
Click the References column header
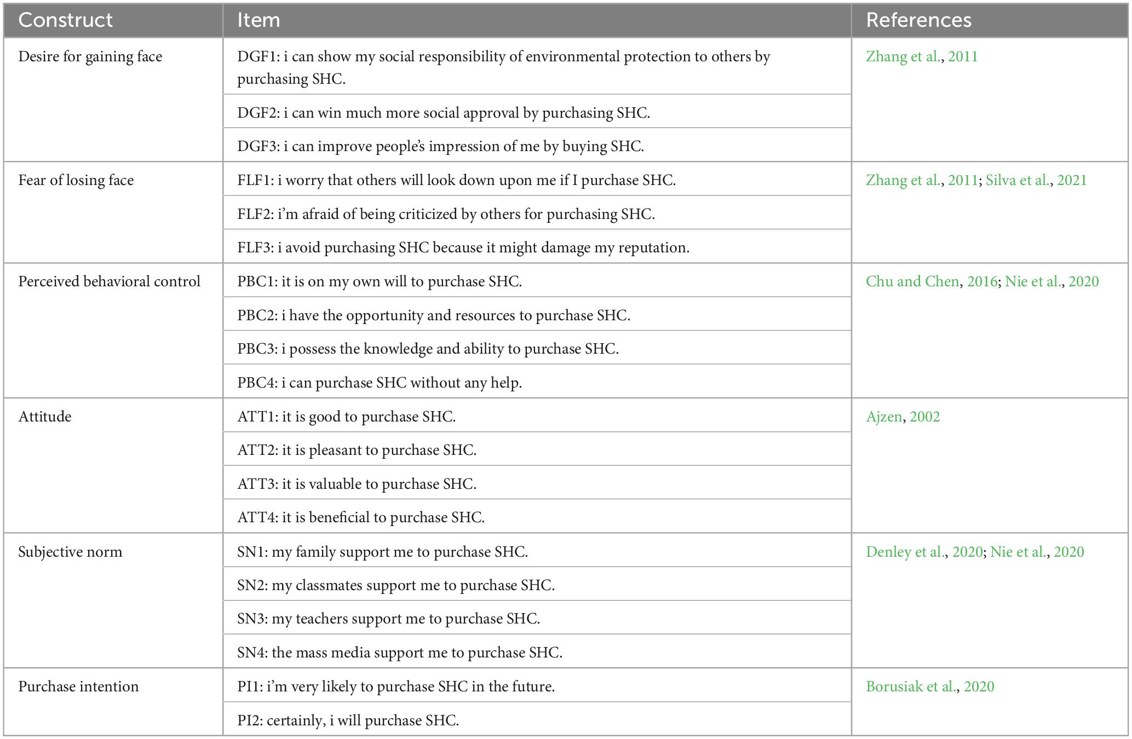click(918, 20)
